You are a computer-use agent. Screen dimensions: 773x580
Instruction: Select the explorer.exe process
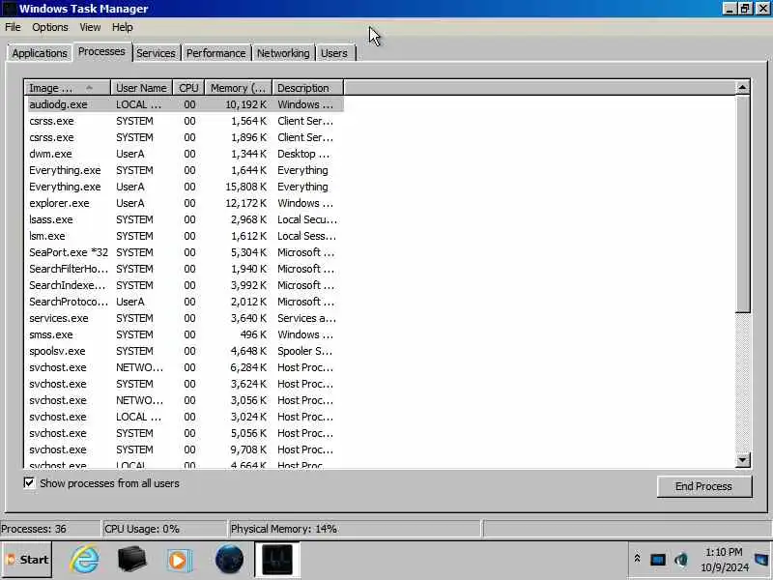pos(184,203)
